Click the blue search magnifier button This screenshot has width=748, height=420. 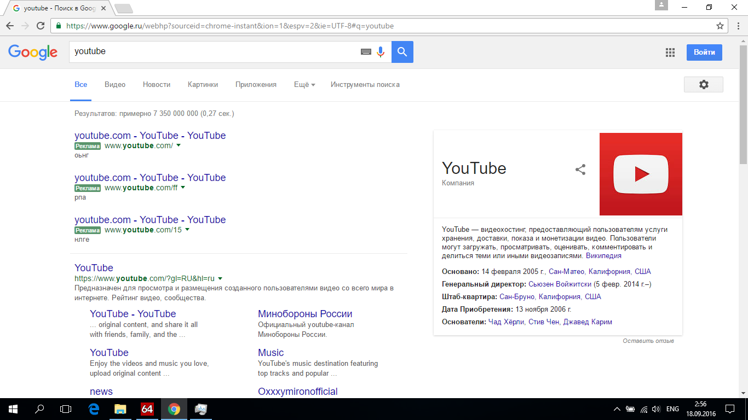tap(402, 52)
